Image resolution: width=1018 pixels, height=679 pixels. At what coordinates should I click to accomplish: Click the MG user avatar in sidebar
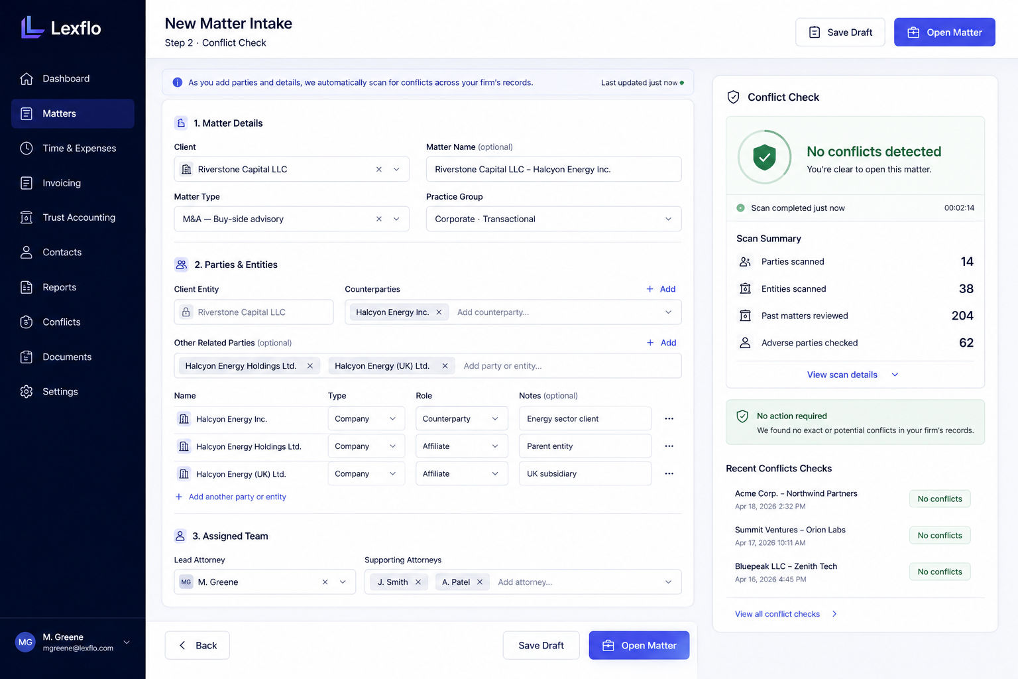25,642
